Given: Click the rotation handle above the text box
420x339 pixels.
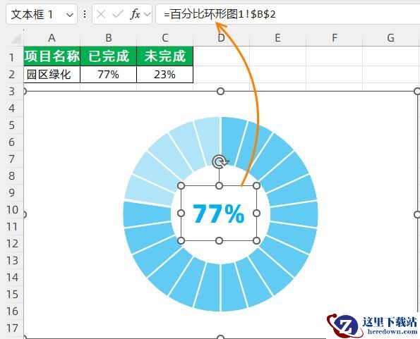Looking at the screenshot, I should (x=220, y=161).
